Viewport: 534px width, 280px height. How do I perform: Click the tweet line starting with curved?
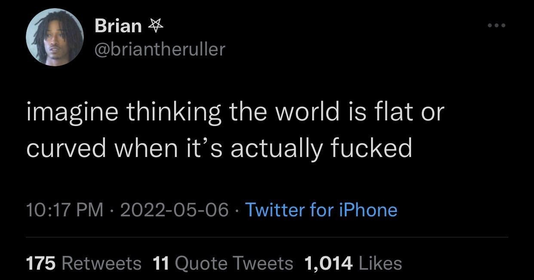219,148
